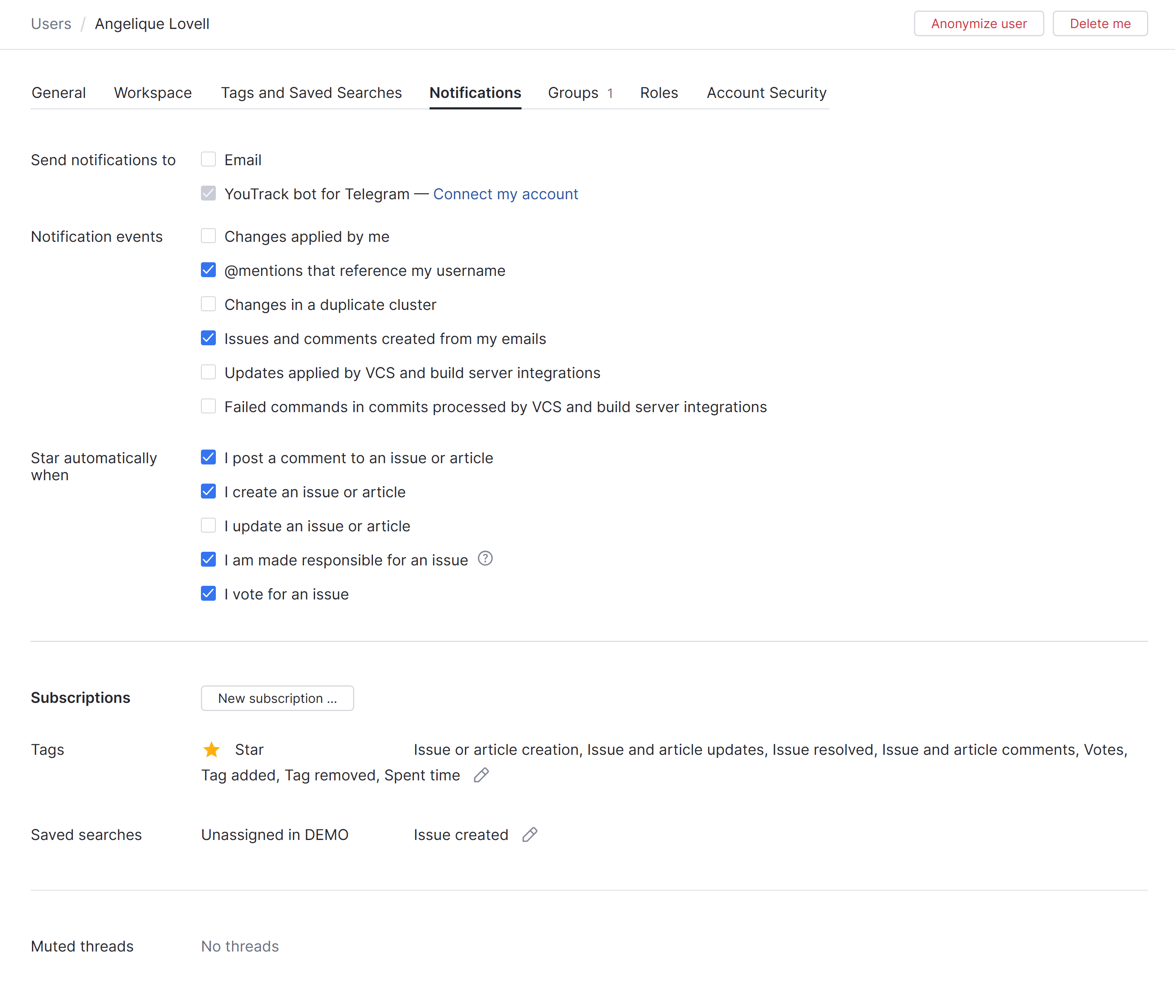Viewport: 1175px width, 986px height.
Task: Click pencil icon next to Star subscription
Action: tap(481, 775)
